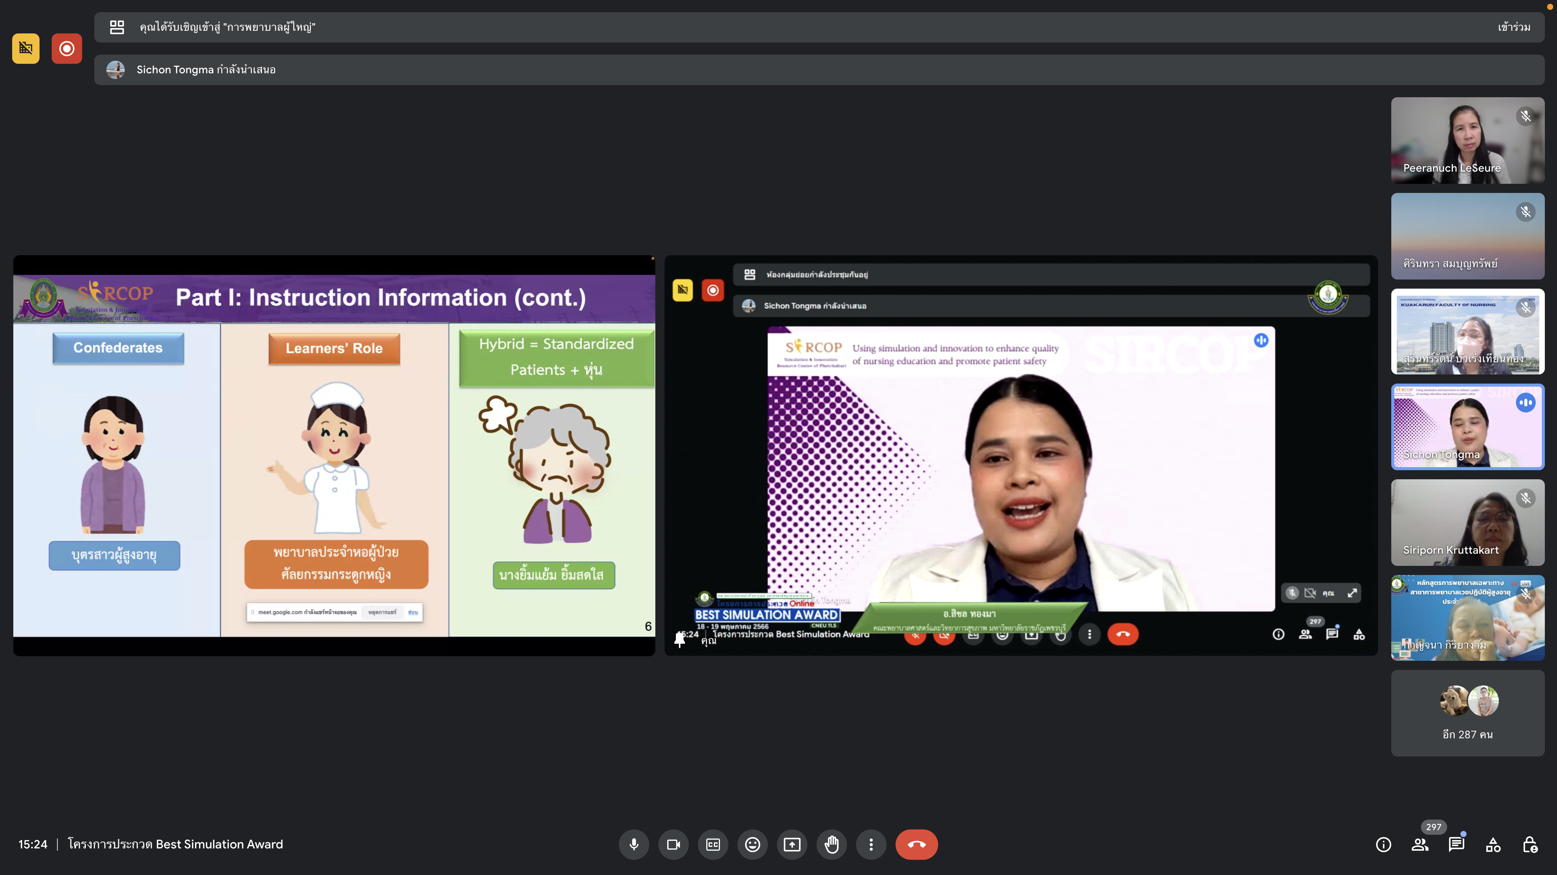
Task: Open the chat with everyone panel
Action: [1457, 844]
